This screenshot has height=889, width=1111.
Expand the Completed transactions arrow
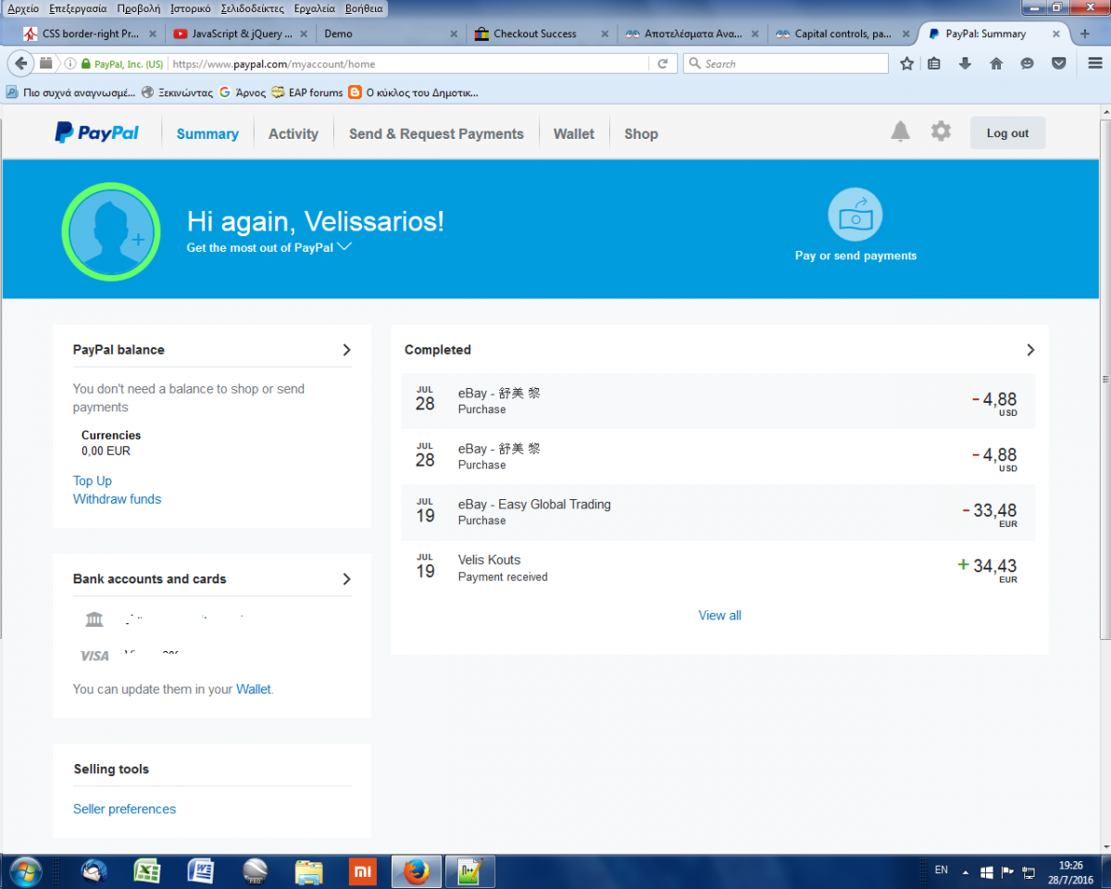click(x=1030, y=350)
